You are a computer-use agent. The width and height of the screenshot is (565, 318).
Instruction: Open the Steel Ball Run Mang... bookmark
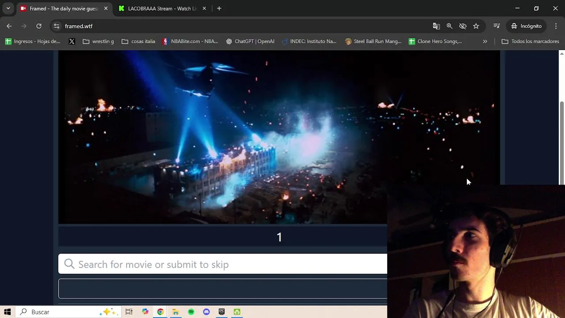(x=373, y=42)
